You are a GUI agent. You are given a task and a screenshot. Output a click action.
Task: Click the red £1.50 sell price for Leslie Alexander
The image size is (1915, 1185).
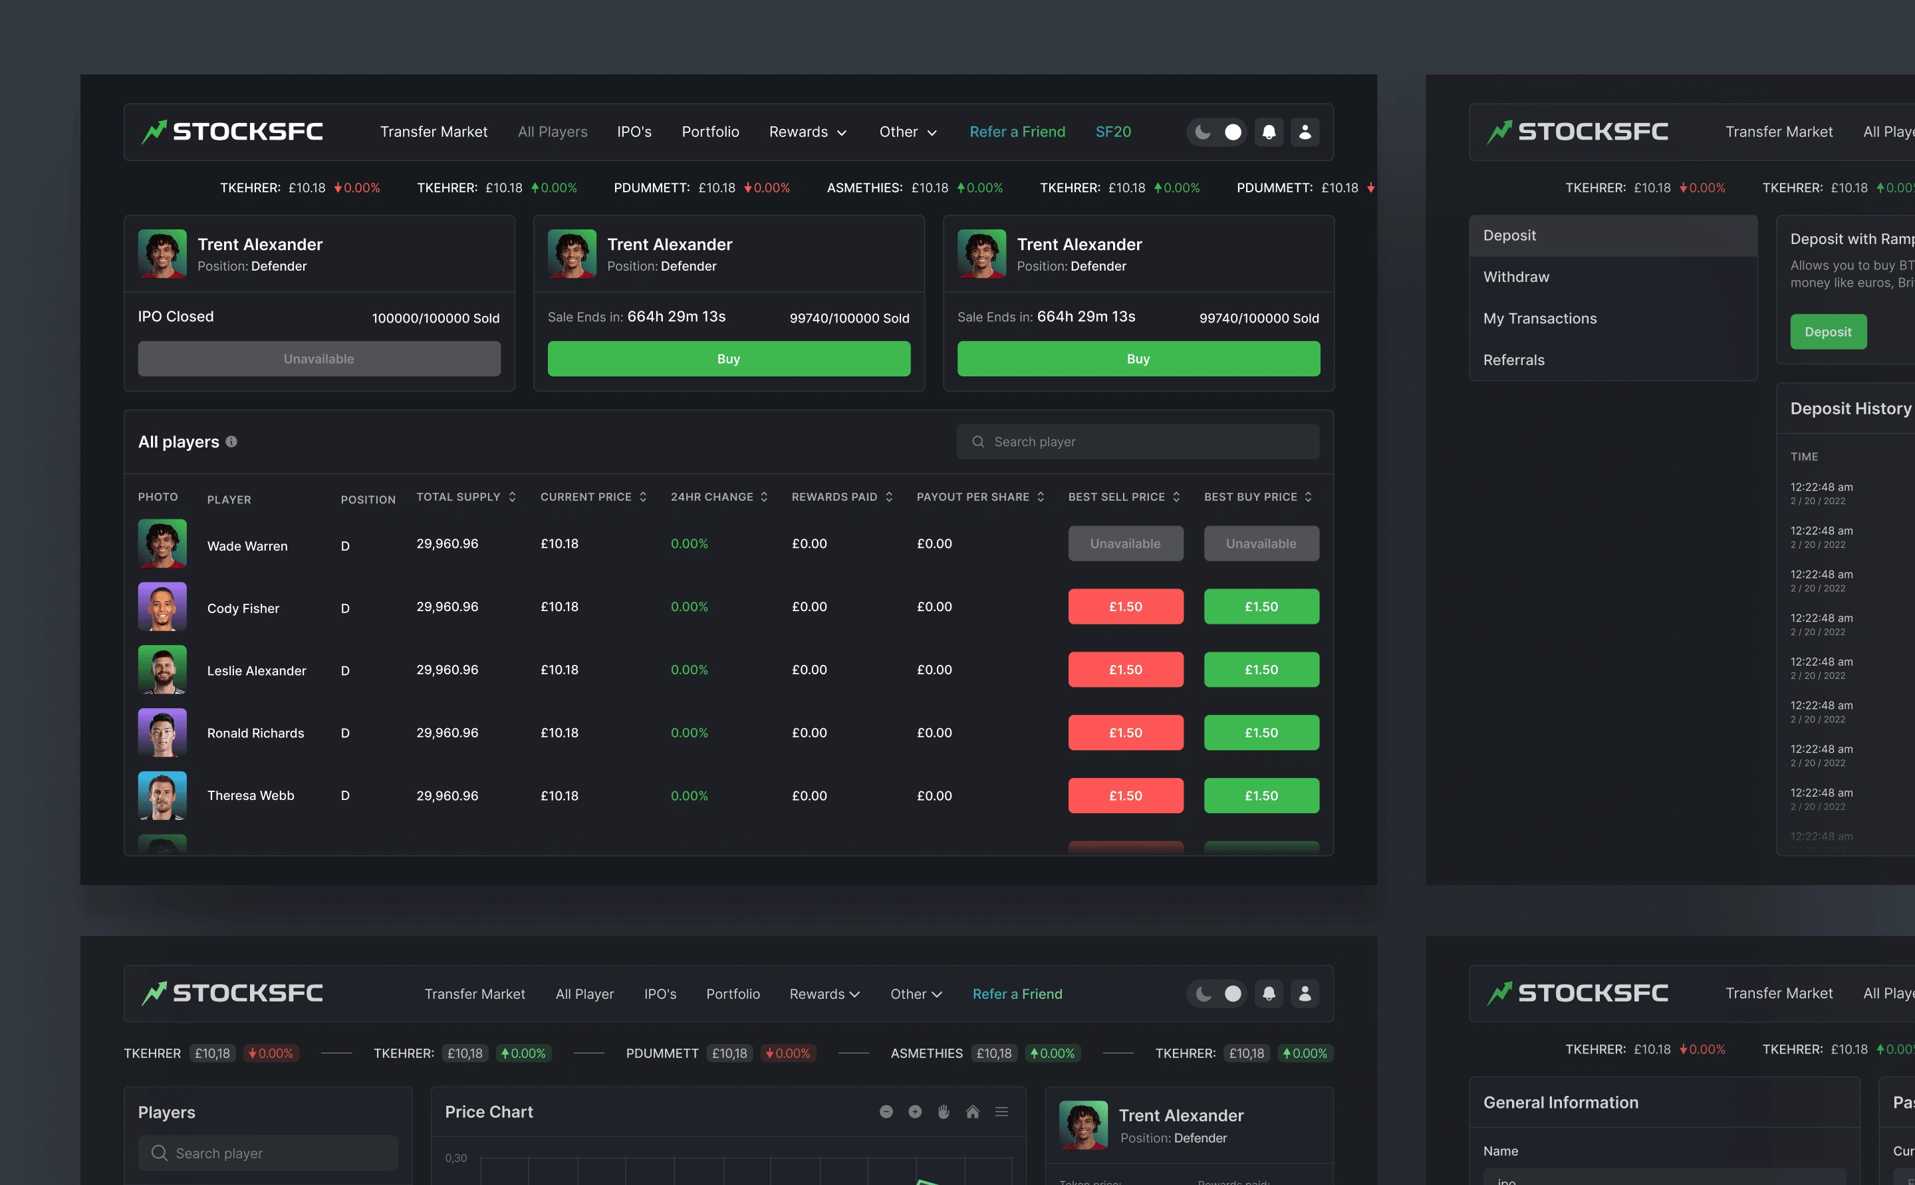[1125, 669]
